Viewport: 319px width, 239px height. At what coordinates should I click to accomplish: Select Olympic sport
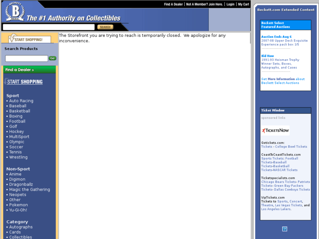17,142
